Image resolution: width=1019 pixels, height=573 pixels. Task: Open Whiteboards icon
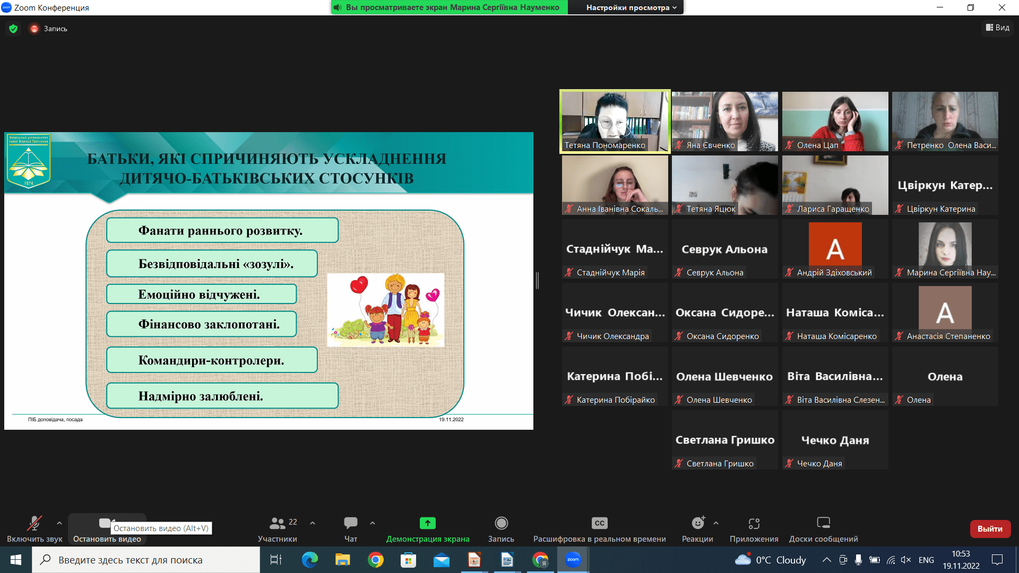pos(823,523)
